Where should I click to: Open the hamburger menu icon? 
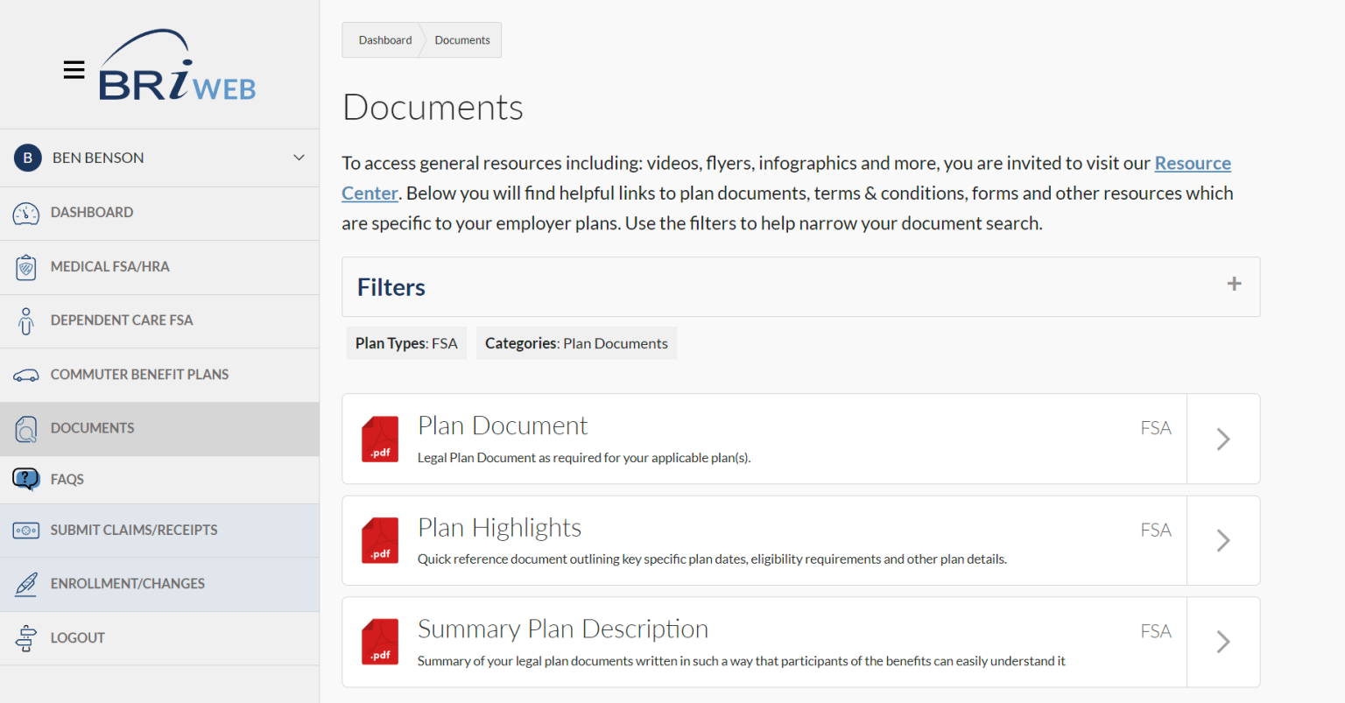(74, 68)
